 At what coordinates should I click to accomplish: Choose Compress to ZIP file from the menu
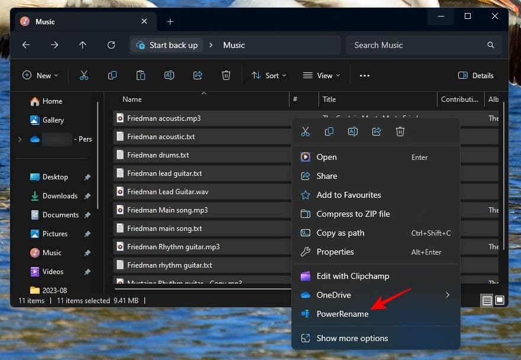click(355, 214)
